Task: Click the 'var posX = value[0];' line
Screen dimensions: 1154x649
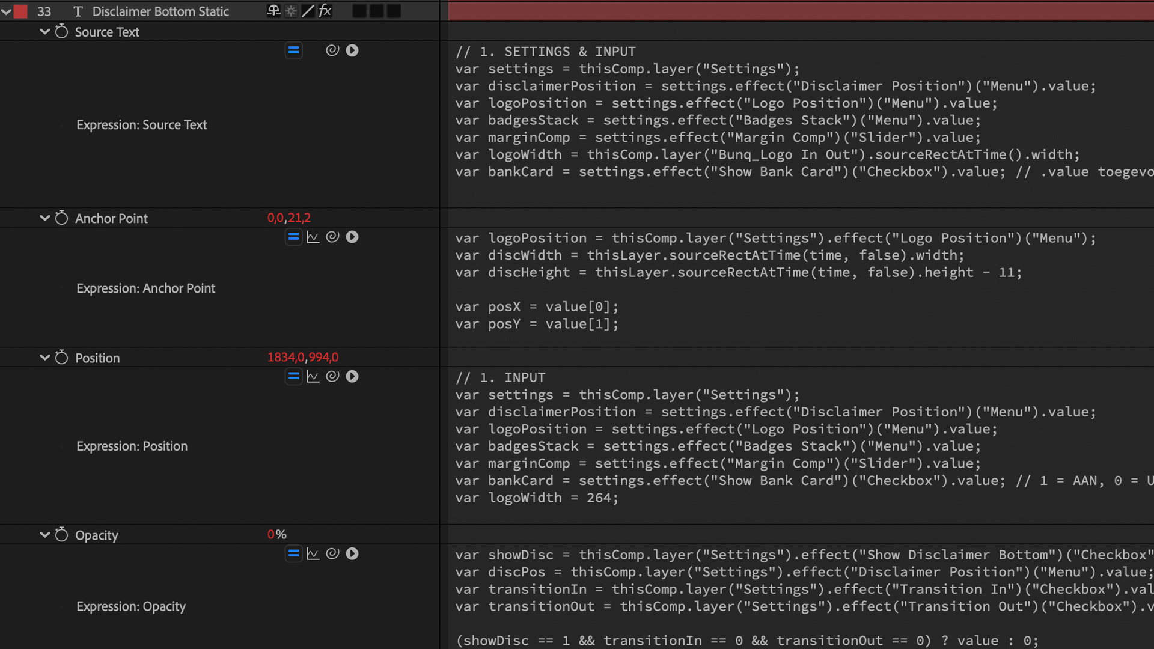Action: tap(536, 307)
